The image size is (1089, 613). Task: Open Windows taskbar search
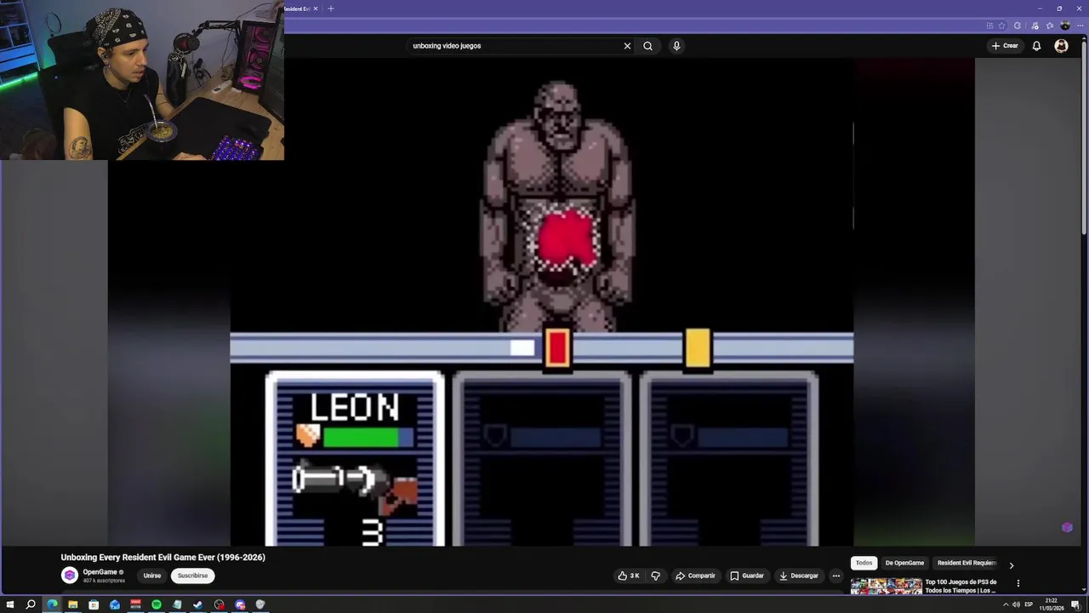pos(31,604)
